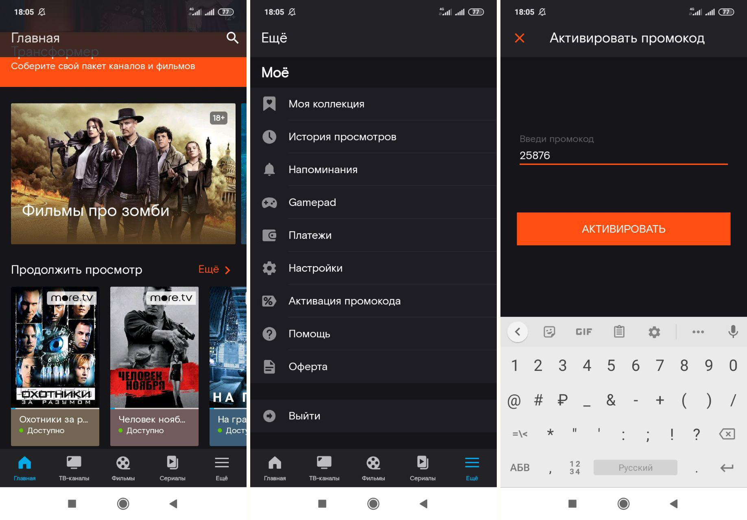This screenshot has height=520, width=747.
Task: Tap Ещё link next to Продолжить просмотр
Action: 214,269
